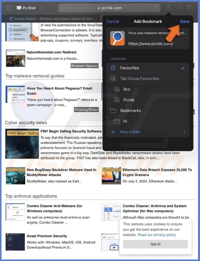Open Have You Heard About Pegasus article
Viewport: 200px width, 261px height.
(59, 91)
